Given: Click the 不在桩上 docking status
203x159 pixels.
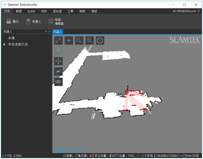Looking at the screenshot, I should (150, 156).
